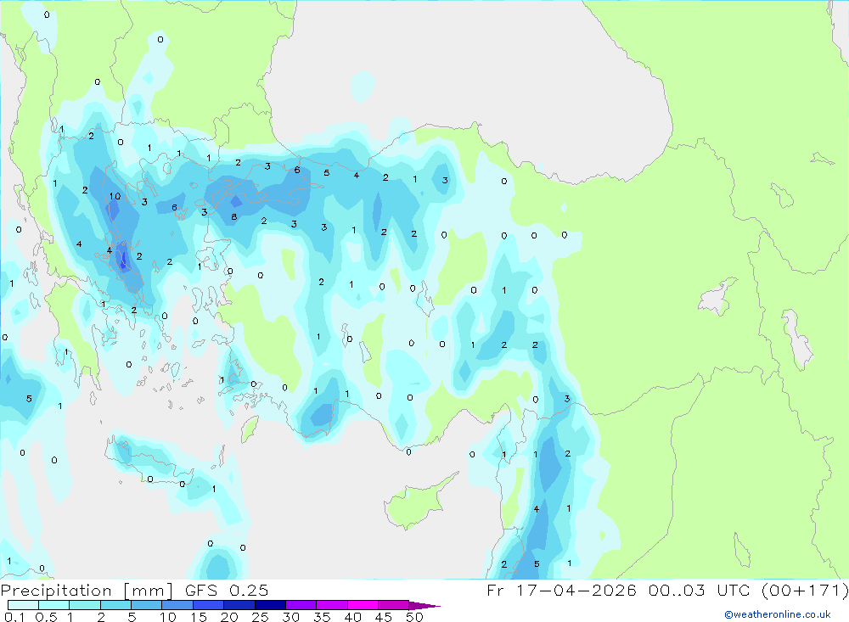Click the legend label '40'
849x622 pixels.
352,617
